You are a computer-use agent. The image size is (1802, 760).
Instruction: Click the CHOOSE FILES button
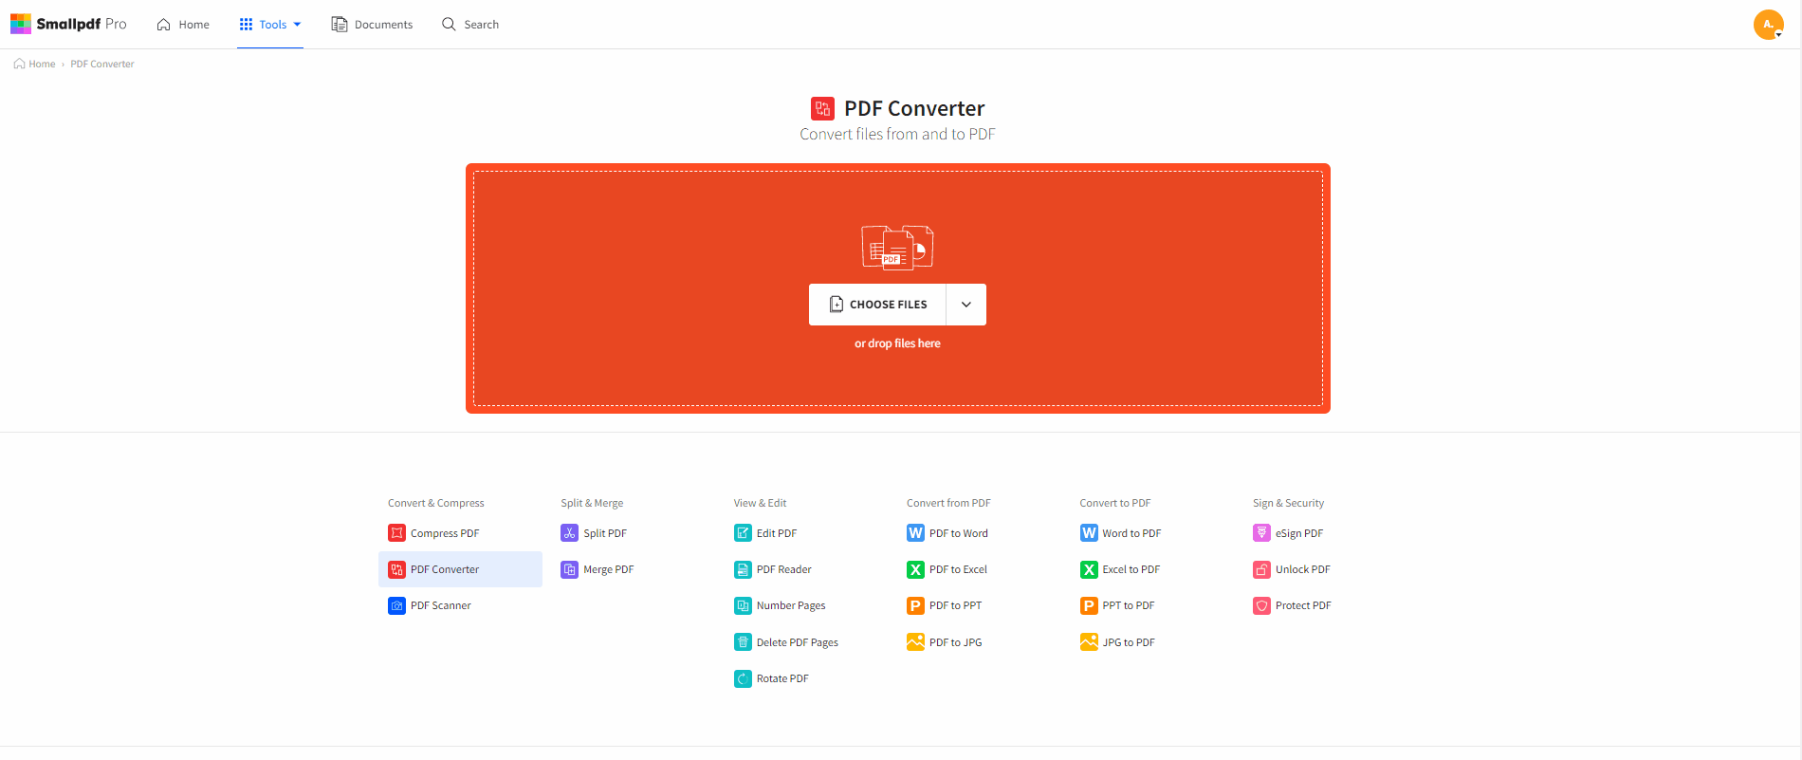[877, 305]
